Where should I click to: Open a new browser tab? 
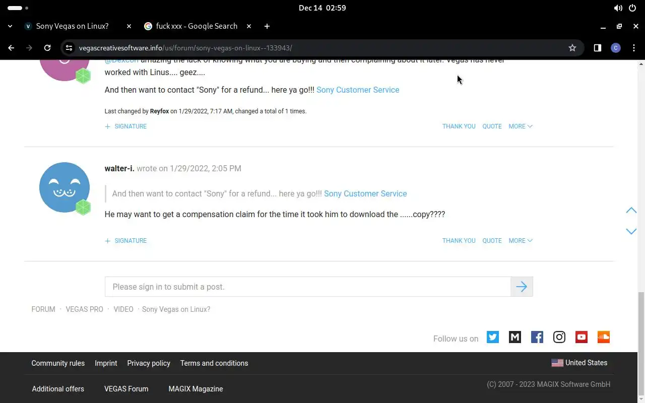[267, 26]
